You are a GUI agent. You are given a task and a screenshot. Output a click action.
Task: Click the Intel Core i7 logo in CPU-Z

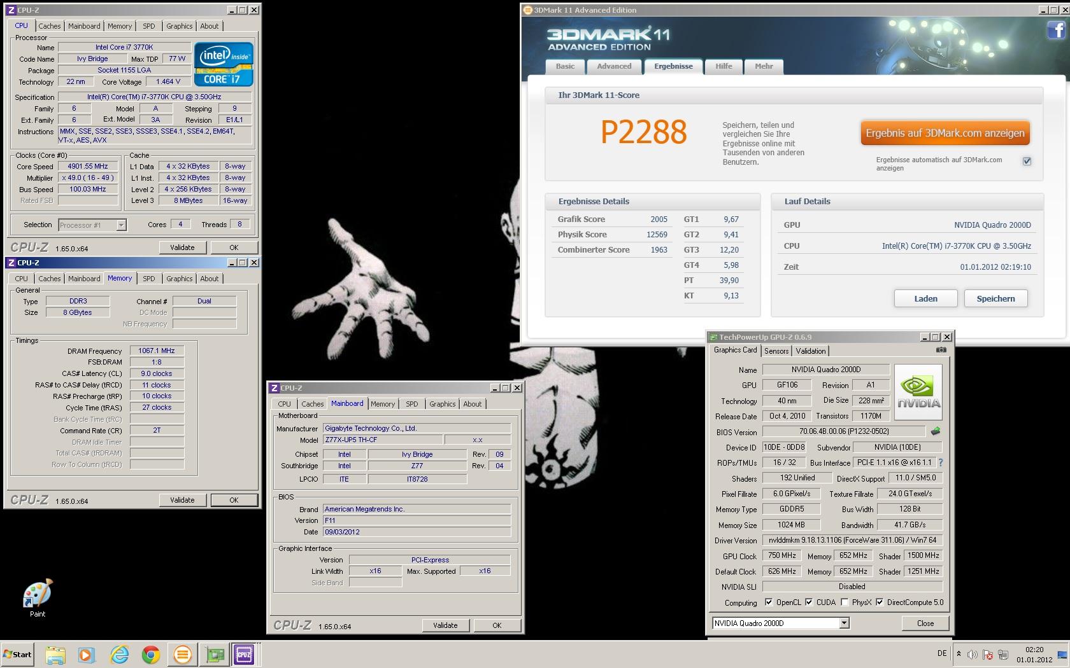[x=224, y=64]
